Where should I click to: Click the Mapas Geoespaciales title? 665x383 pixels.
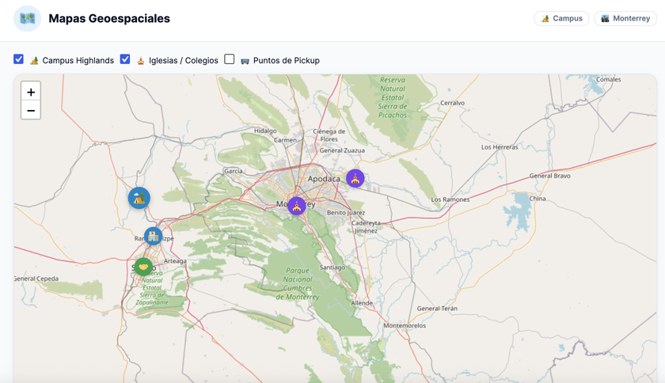click(x=109, y=19)
